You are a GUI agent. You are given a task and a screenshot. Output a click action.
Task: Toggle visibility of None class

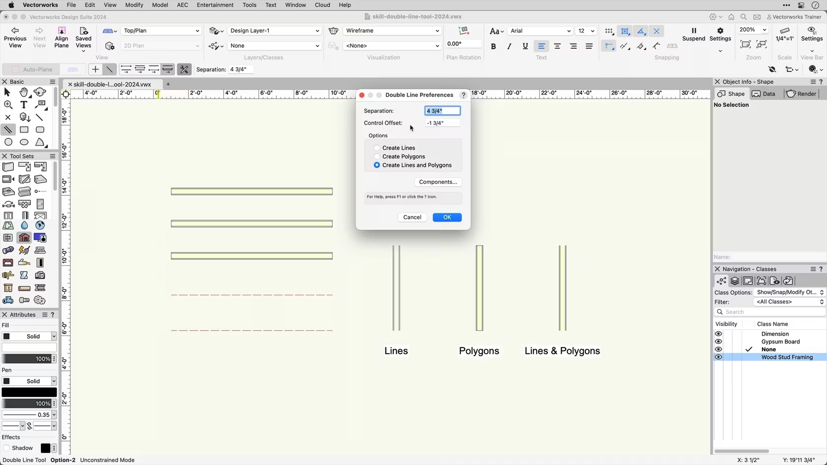[719, 350]
